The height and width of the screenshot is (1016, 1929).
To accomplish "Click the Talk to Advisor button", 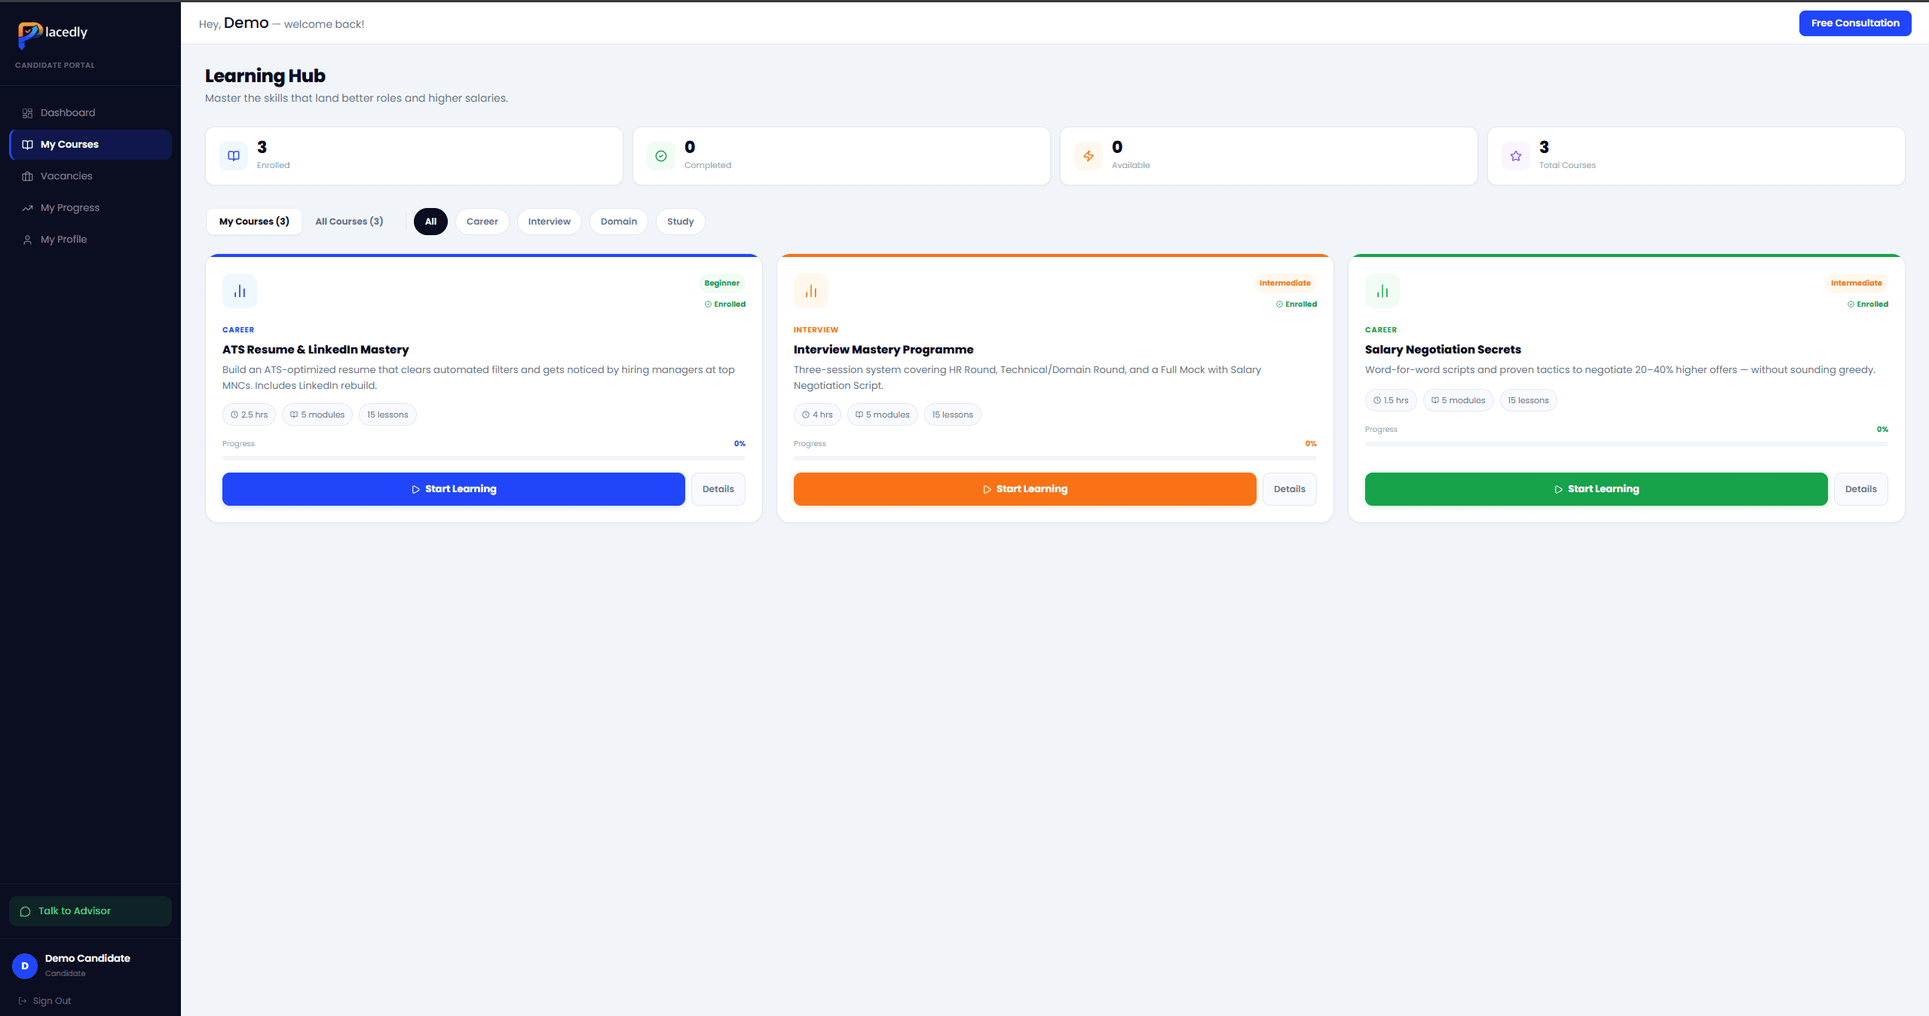I will pos(90,911).
